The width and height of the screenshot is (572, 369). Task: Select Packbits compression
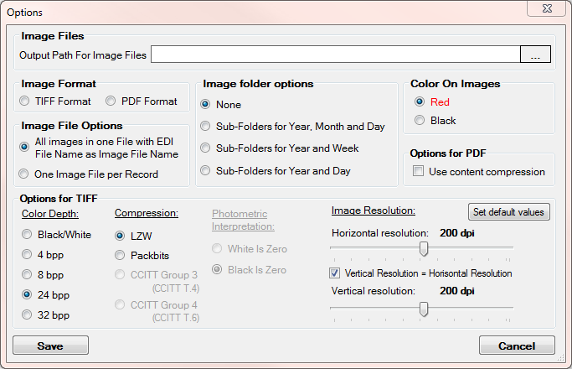121,255
